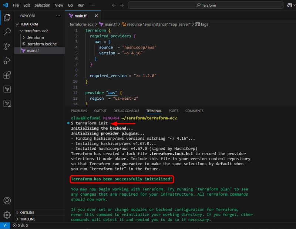Viewport: 296px width, 229px height.
Task: Click the Teraform command center search box
Action: pos(206,5)
